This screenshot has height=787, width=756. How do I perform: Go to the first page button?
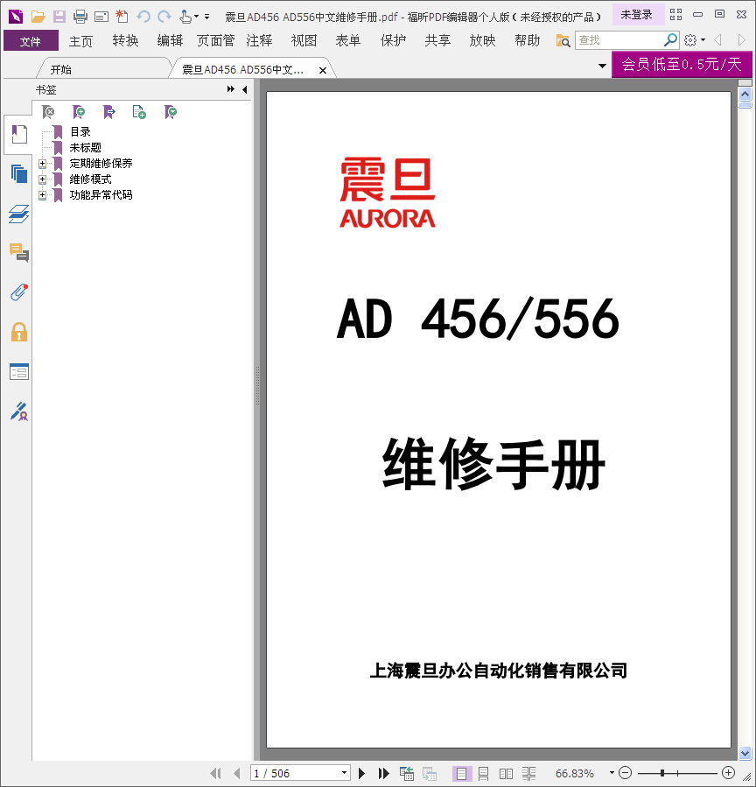(216, 774)
